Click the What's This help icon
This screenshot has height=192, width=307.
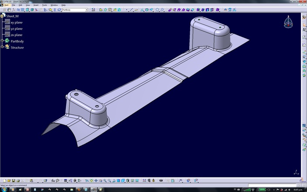click(46, 181)
